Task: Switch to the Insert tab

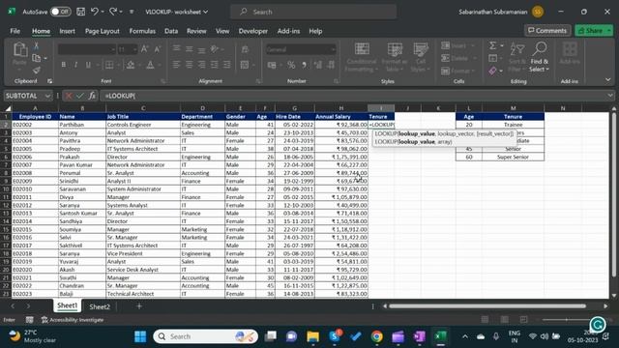Action: point(67,31)
